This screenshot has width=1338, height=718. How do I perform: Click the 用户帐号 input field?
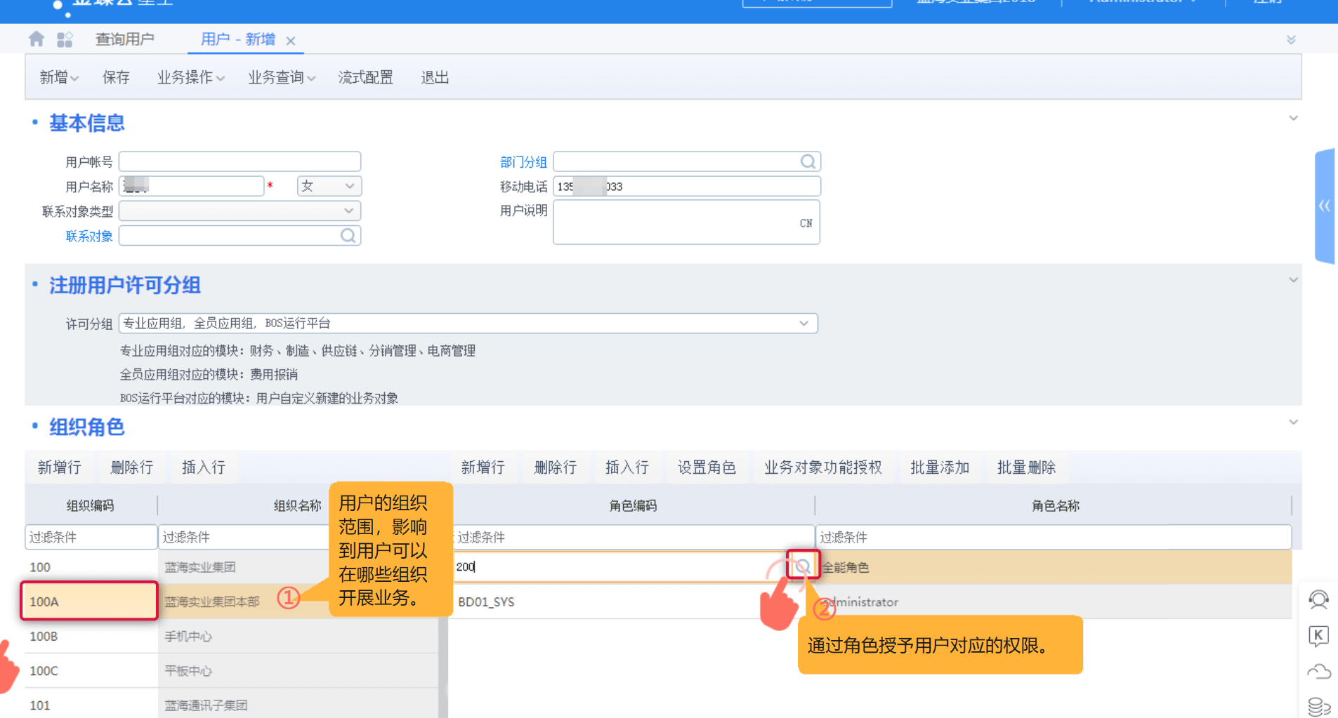[239, 161]
